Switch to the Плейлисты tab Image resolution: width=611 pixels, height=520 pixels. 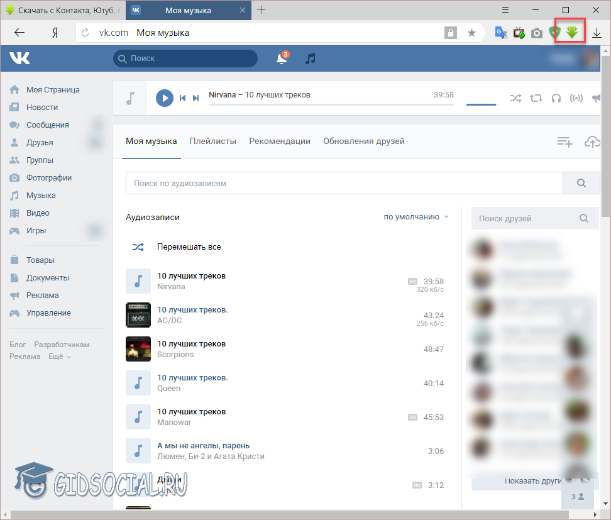point(213,141)
